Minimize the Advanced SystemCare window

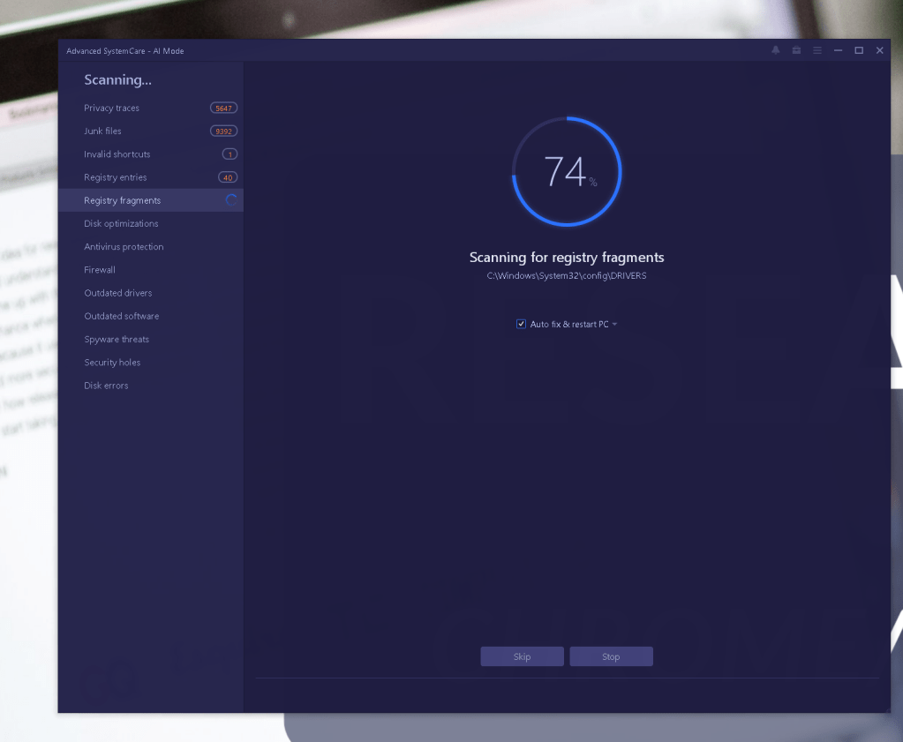click(838, 50)
